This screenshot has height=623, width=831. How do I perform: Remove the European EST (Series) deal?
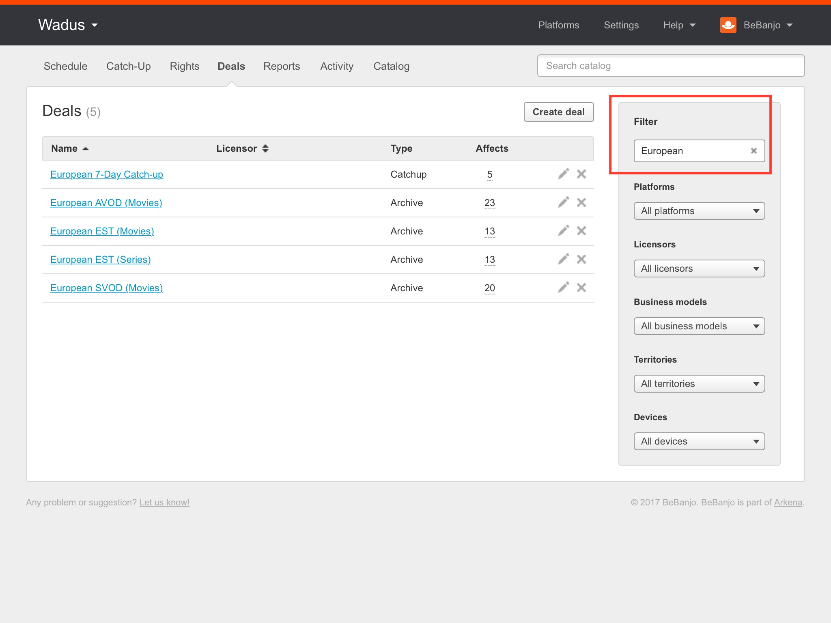click(581, 259)
